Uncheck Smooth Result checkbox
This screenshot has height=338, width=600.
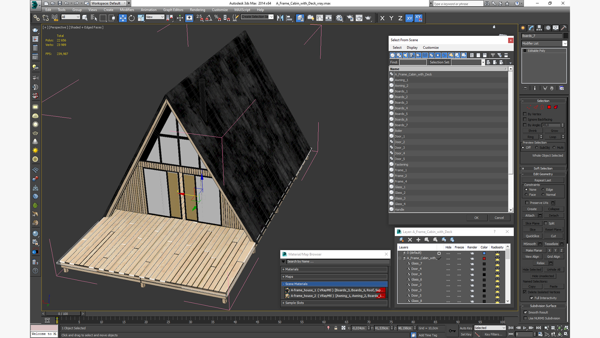pos(526,312)
